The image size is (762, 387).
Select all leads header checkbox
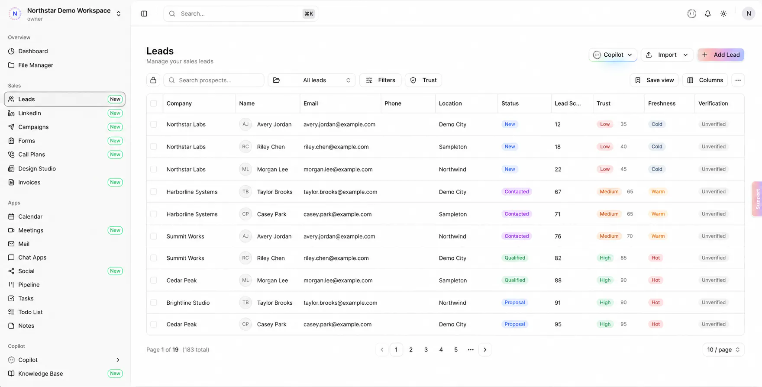154,103
